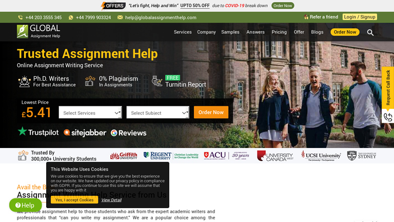Click the Login / Signup button
Screen dimensions: 394x222
(360, 17)
